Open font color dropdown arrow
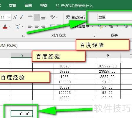Image resolution: width=132 pixels, height=118 pixels. tap(10, 26)
